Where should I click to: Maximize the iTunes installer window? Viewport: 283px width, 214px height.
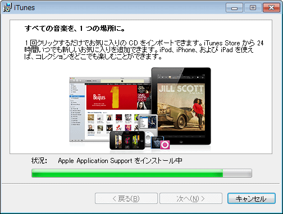[253, 8]
